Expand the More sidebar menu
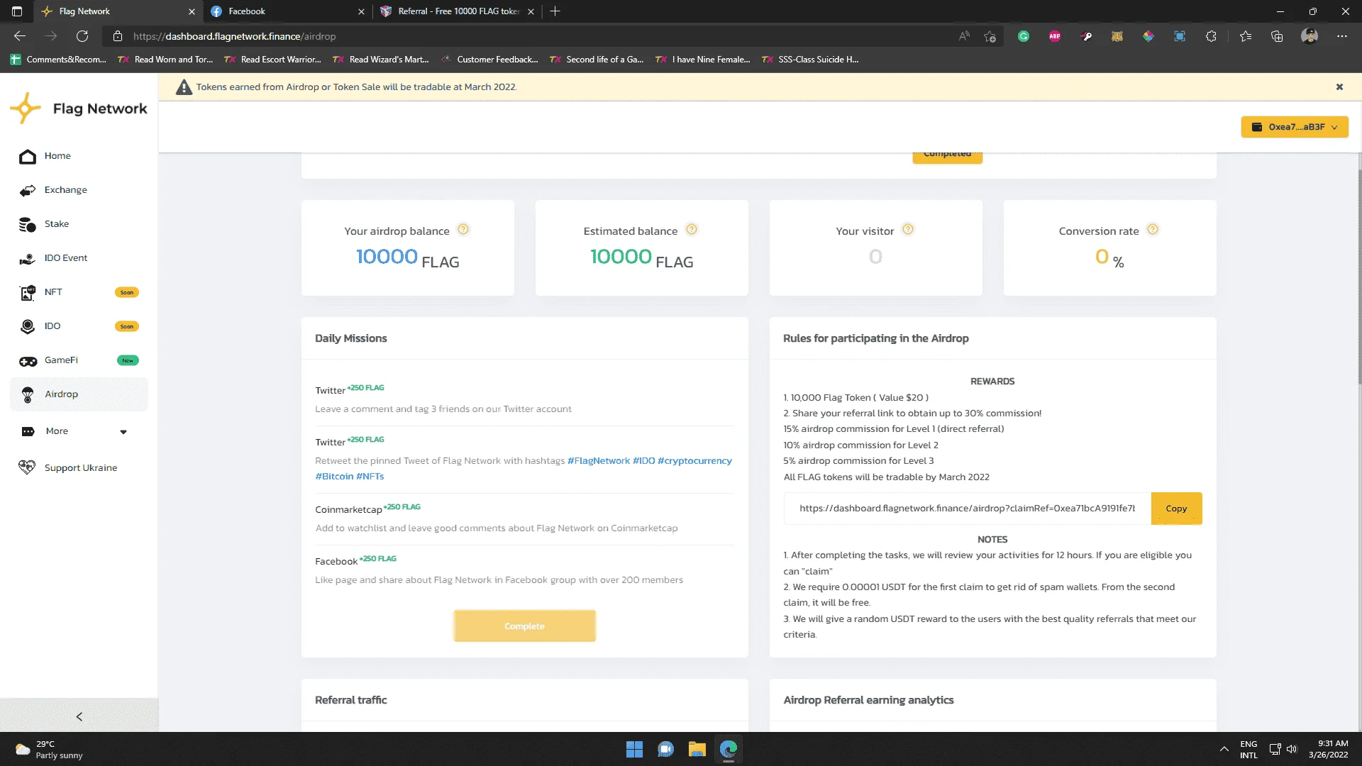Screen dimensions: 1362x766 coord(79,431)
